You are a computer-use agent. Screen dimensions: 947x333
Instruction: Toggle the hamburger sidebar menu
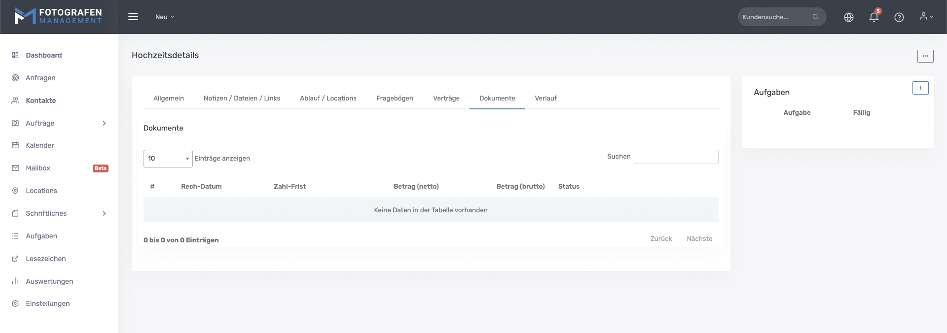click(x=133, y=17)
